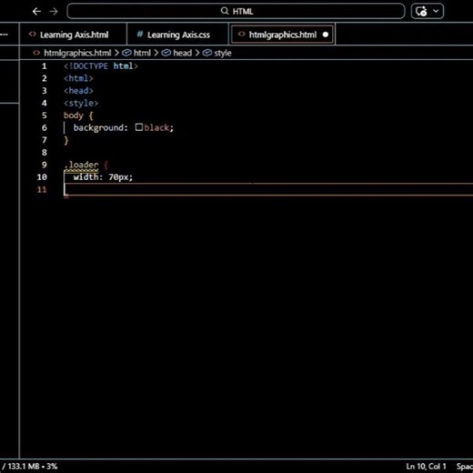Switch to the Learning Axis.css tab
Screen dimensions: 473x473
tap(178, 35)
